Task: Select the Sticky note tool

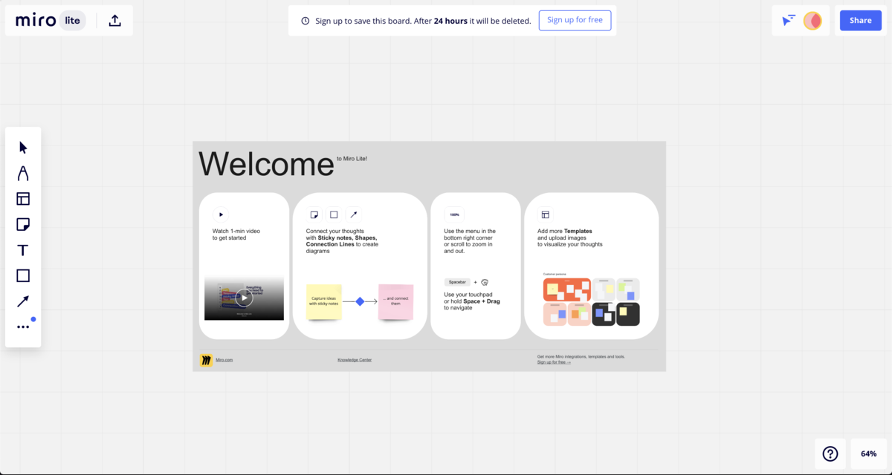Action: (23, 224)
